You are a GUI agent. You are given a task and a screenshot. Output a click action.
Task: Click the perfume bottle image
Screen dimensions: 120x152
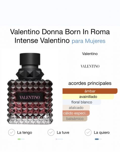coord(30,88)
